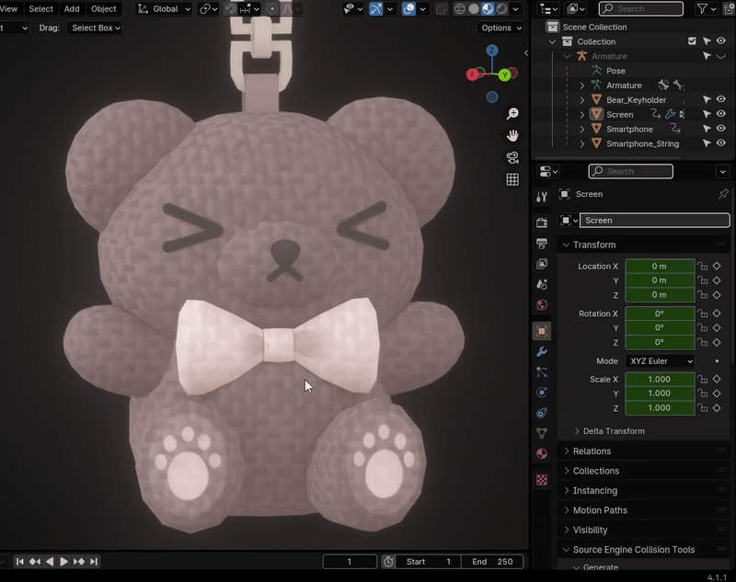Select rendered viewport shading
Viewport: 736px width, 582px height.
coord(501,9)
